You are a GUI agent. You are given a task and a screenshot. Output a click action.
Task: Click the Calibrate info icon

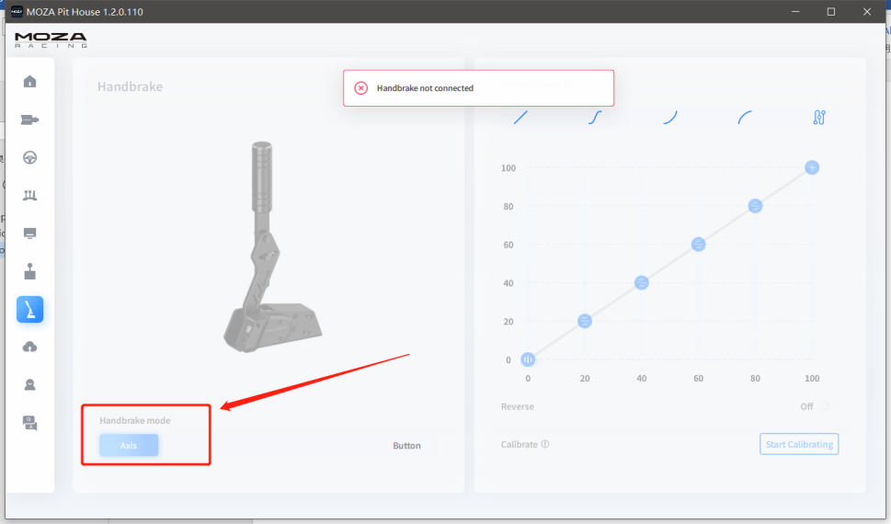pyautogui.click(x=545, y=444)
